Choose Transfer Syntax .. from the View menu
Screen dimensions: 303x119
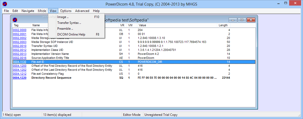76,23
